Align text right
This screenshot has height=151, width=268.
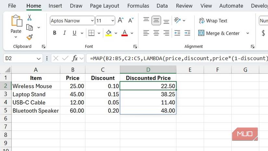166,33
